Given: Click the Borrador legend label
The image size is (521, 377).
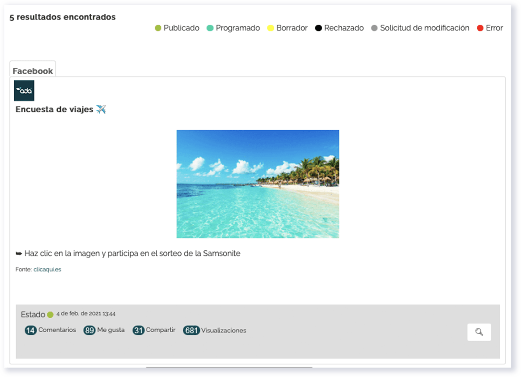Looking at the screenshot, I should 292,28.
